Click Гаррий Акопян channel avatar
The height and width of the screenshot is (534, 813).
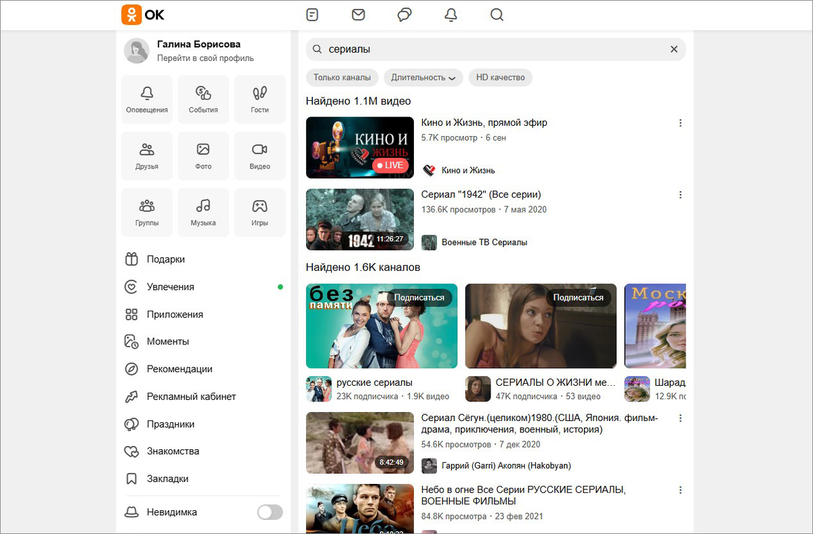pos(429,466)
